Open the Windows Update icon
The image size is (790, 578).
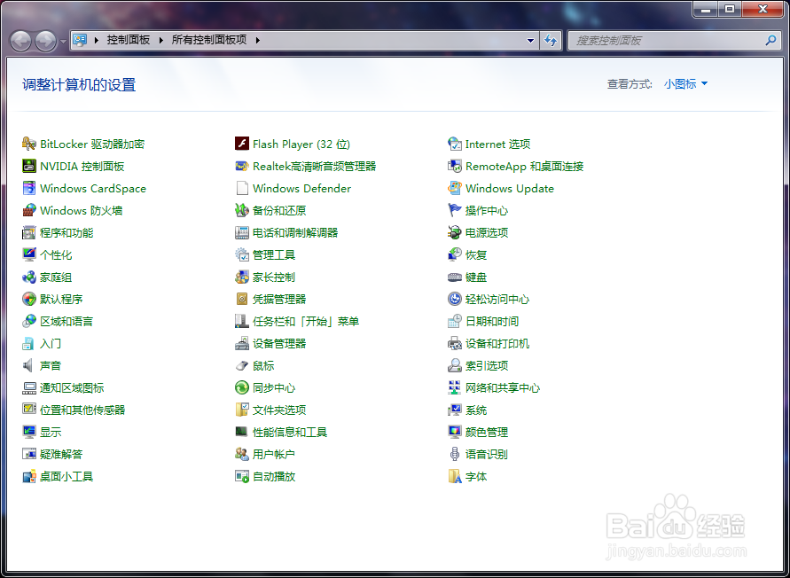(x=455, y=189)
